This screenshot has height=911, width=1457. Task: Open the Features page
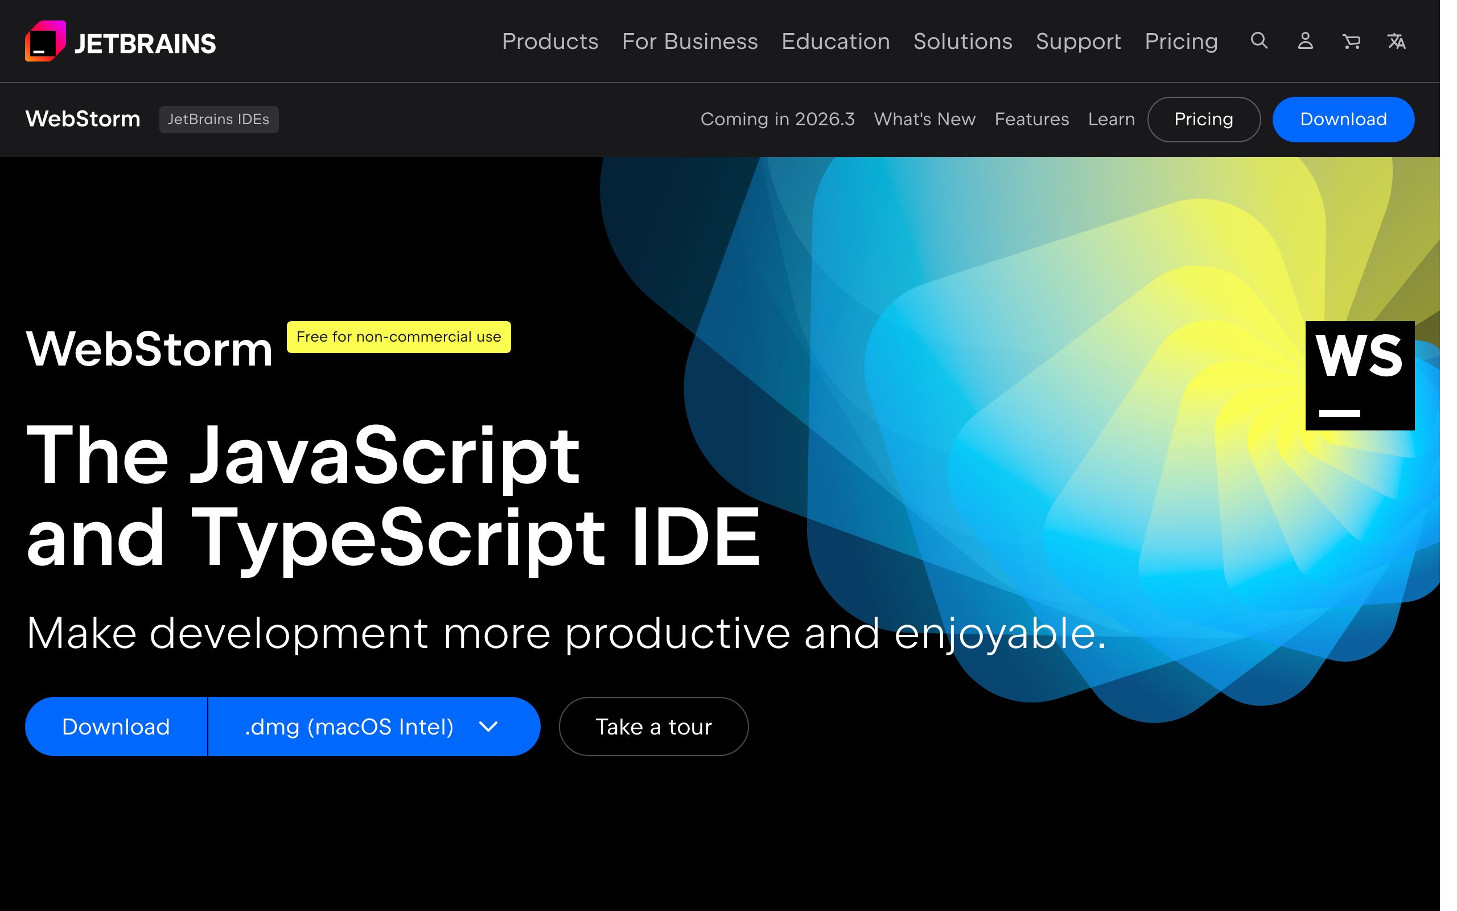pyautogui.click(x=1032, y=120)
